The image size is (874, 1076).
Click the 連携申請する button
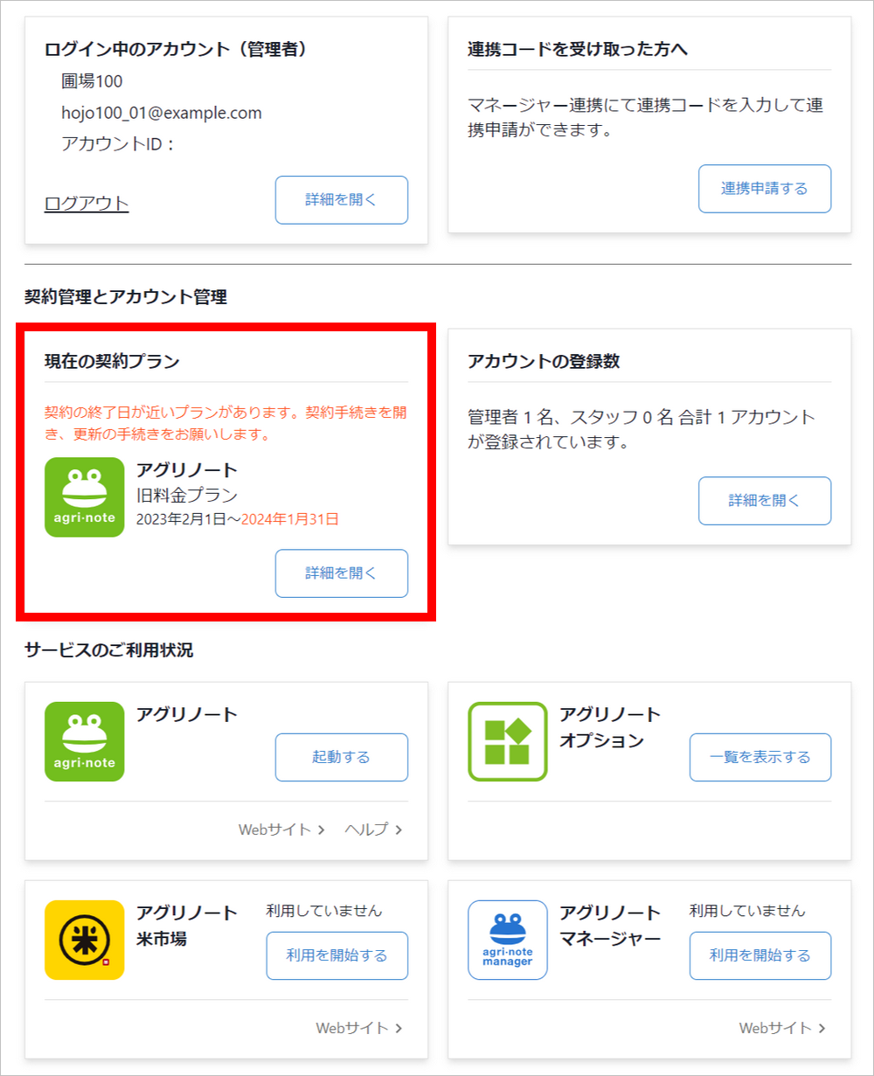pos(765,189)
